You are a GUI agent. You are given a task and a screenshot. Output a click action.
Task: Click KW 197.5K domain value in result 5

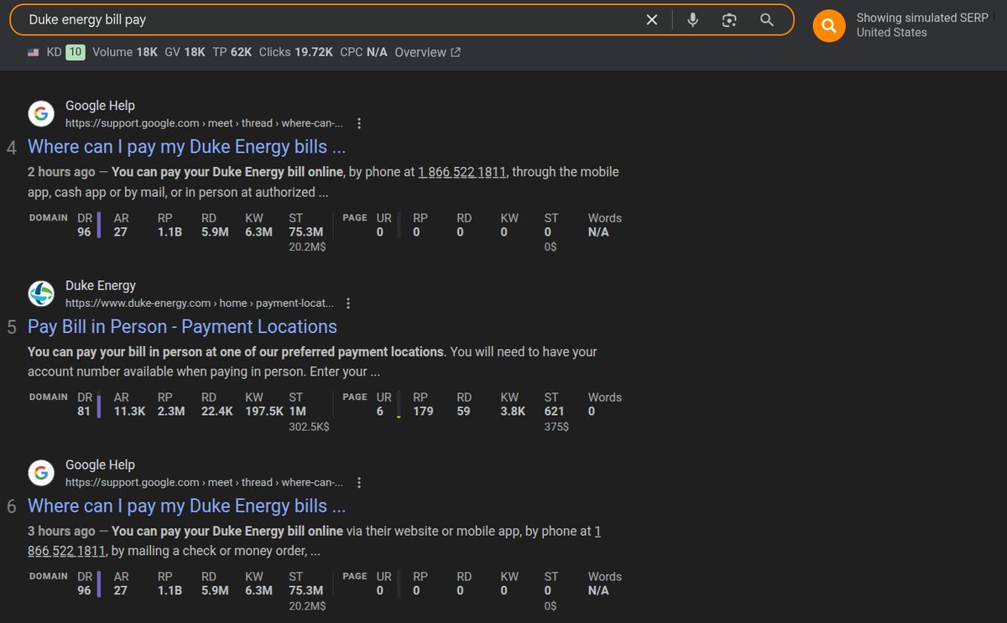(x=264, y=412)
